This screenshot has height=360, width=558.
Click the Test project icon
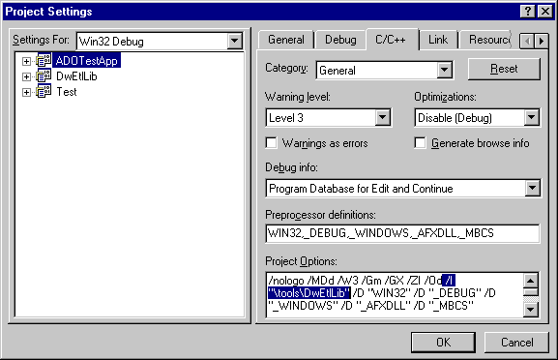coord(44,92)
